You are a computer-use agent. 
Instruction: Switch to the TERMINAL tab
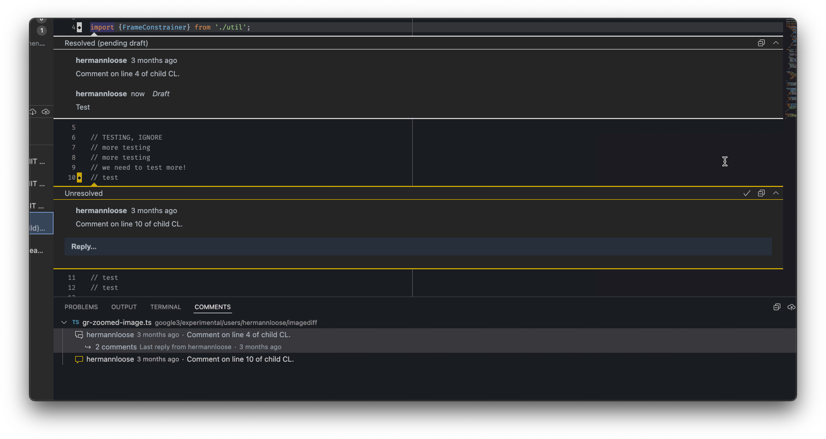(x=165, y=307)
